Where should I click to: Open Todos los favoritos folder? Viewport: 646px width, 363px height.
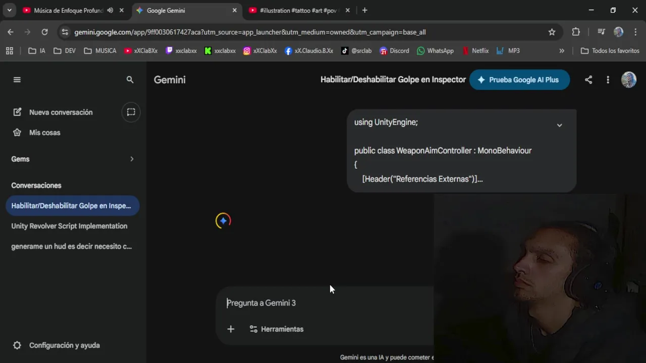pos(610,50)
